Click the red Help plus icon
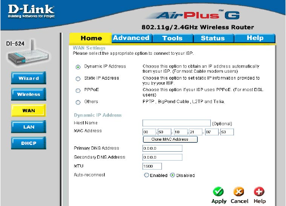This screenshot has width=286, height=206. click(259, 192)
